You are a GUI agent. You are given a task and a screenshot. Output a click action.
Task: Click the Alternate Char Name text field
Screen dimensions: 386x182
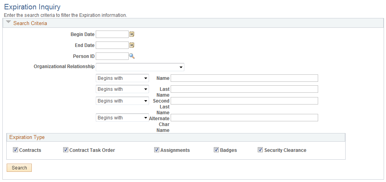[x=244, y=118]
